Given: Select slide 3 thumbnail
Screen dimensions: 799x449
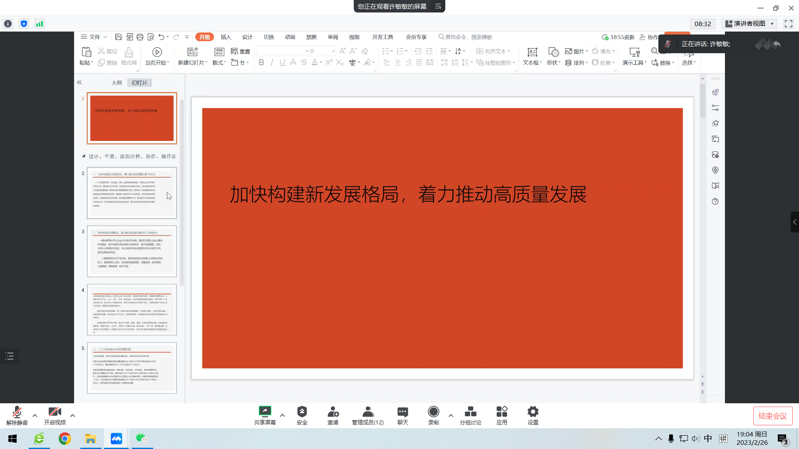Looking at the screenshot, I should 132,251.
